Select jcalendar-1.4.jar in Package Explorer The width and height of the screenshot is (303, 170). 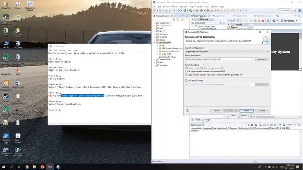coord(167,57)
